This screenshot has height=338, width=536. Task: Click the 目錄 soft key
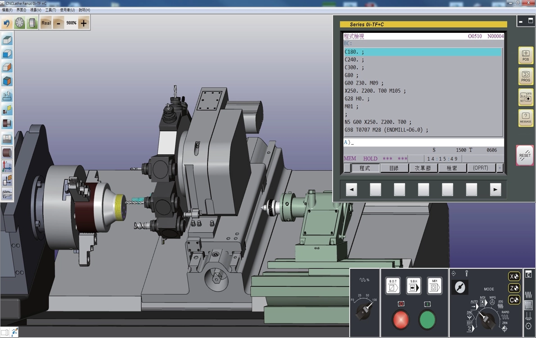394,168
